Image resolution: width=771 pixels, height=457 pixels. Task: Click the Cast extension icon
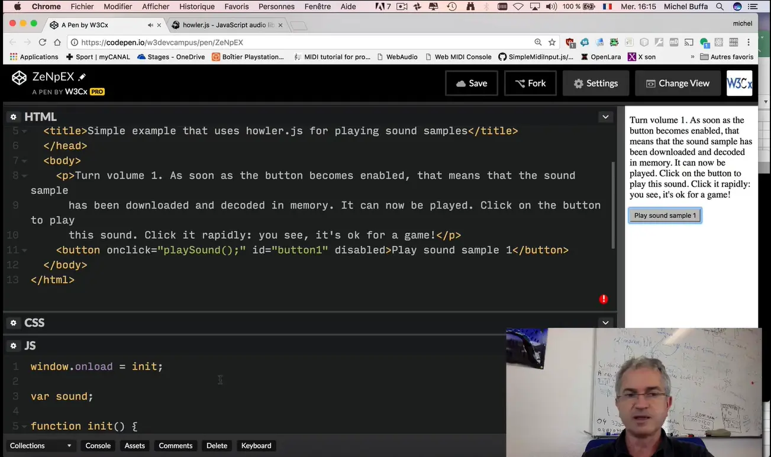[x=689, y=42]
